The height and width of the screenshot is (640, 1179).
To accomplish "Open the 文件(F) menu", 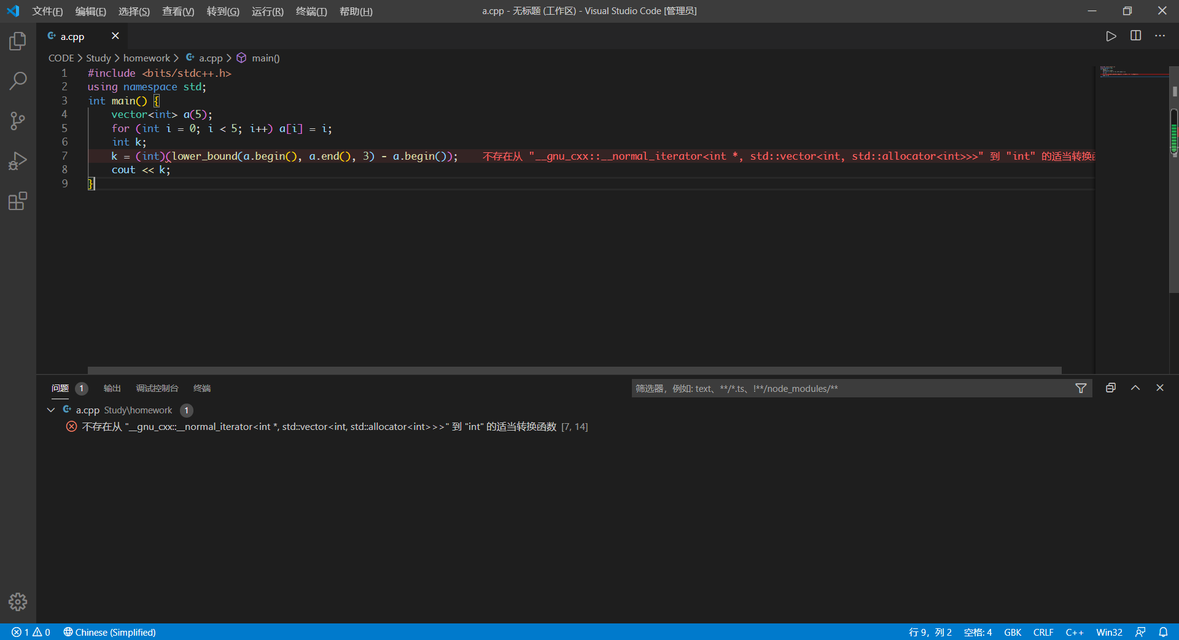I will click(47, 11).
